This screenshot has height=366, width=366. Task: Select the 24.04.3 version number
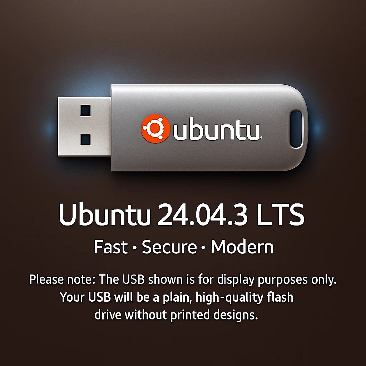(x=203, y=215)
